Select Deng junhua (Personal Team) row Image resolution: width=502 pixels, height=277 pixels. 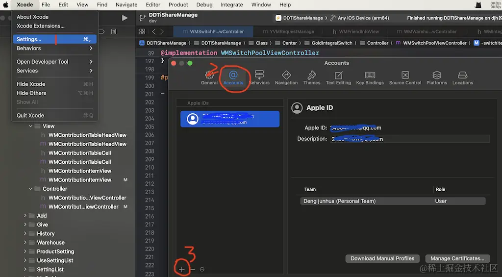393,201
